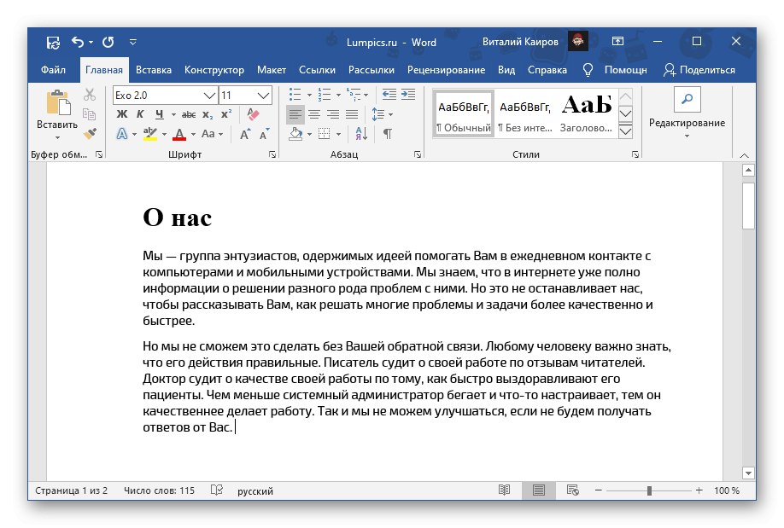Click the Copy icon

pyautogui.click(x=90, y=114)
